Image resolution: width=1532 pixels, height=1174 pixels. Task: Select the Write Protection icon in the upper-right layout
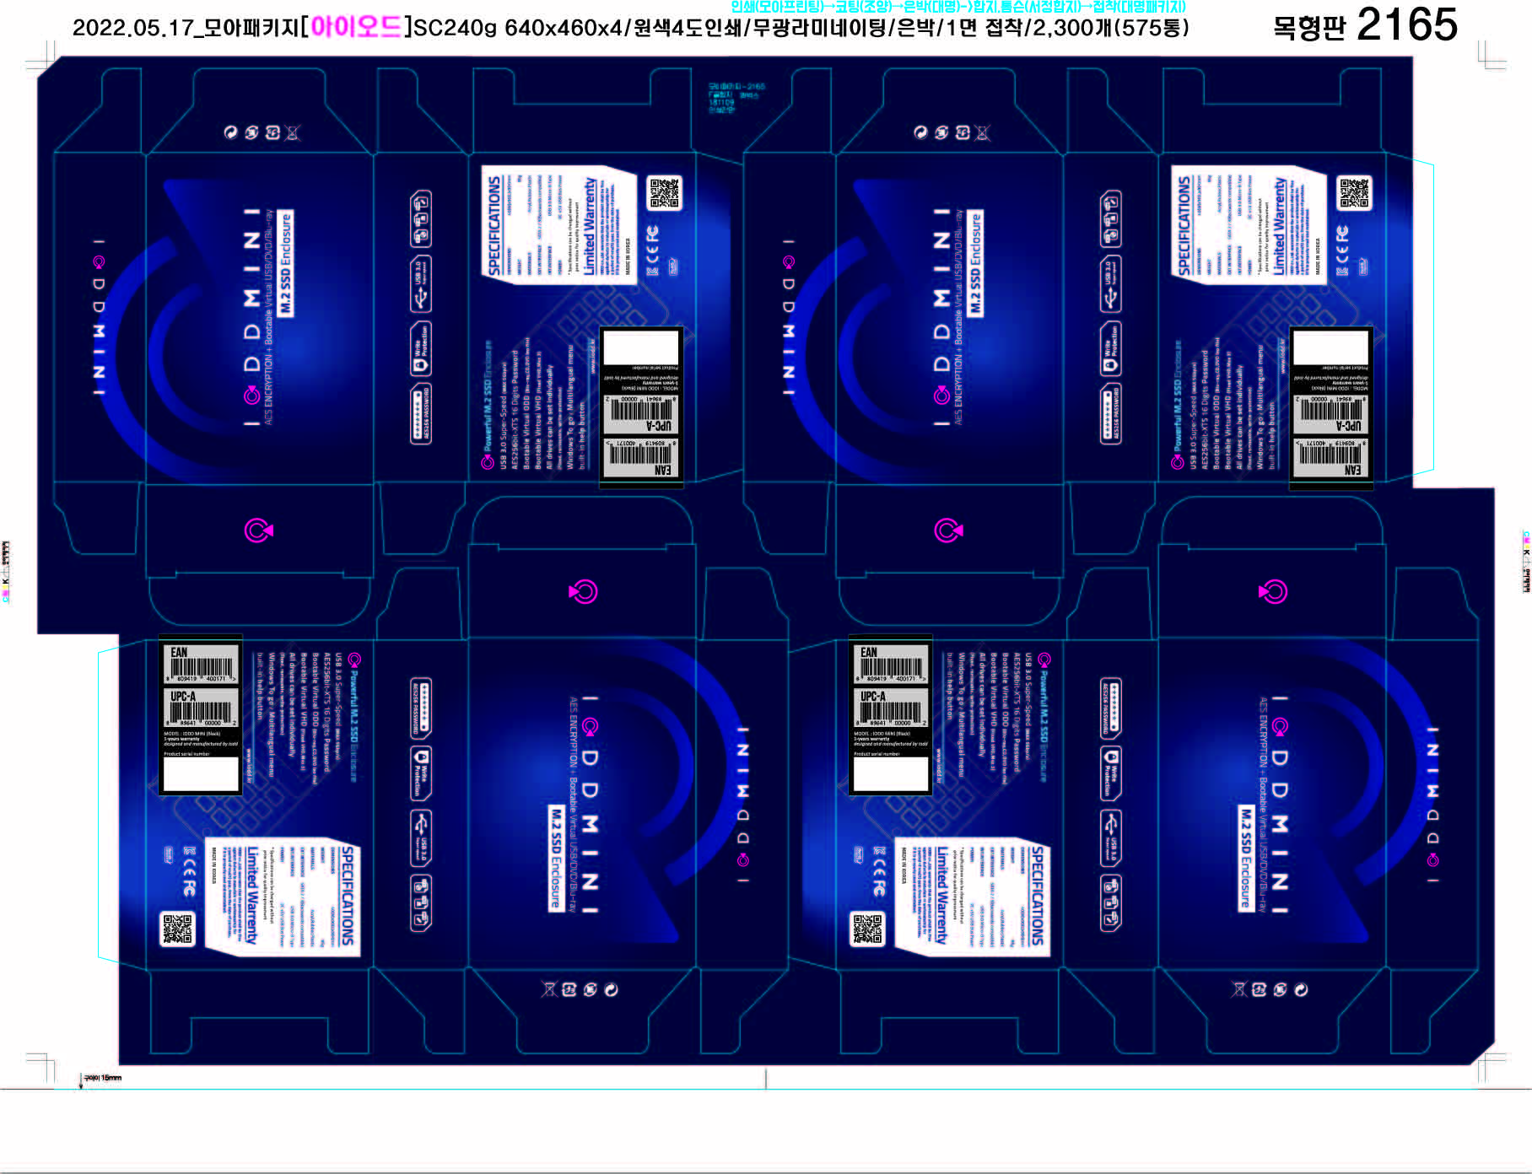pos(1111,349)
